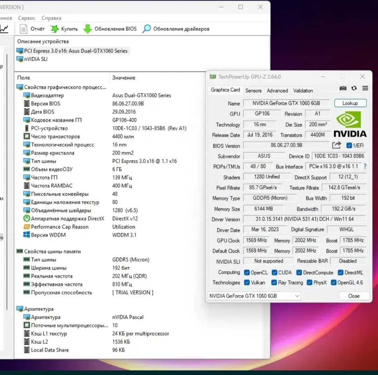378x375 pixels.
Task: Switch to the Advanced tab in GPU-Z
Action: click(277, 91)
